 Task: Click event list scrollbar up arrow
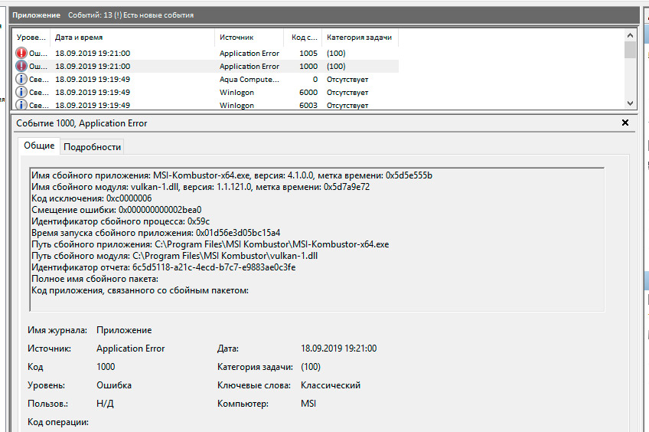pos(630,36)
